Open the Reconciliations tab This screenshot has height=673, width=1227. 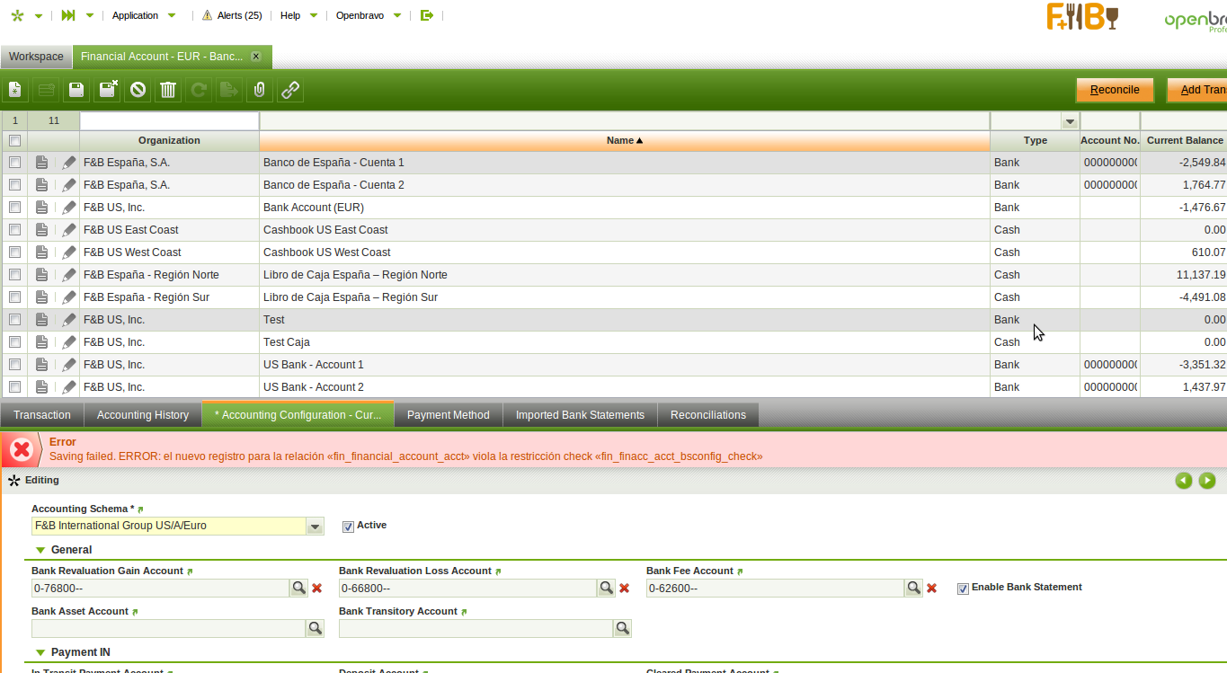pyautogui.click(x=708, y=415)
